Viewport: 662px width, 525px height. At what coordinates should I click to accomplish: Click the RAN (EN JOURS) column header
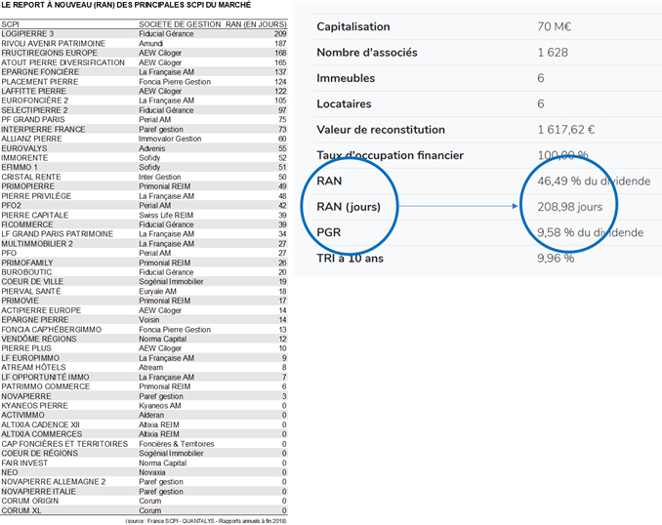pyautogui.click(x=256, y=24)
